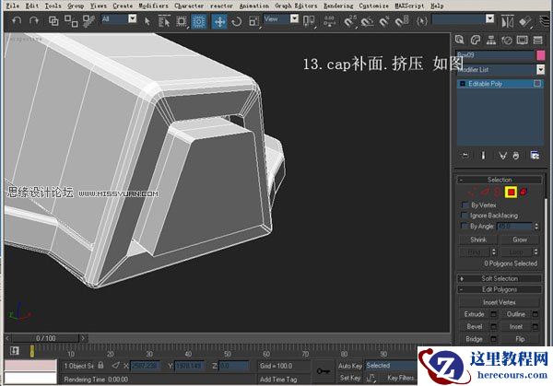553x386 pixels.
Task: Click the Use Pivot Point Center icon
Action: pyautogui.click(x=309, y=21)
